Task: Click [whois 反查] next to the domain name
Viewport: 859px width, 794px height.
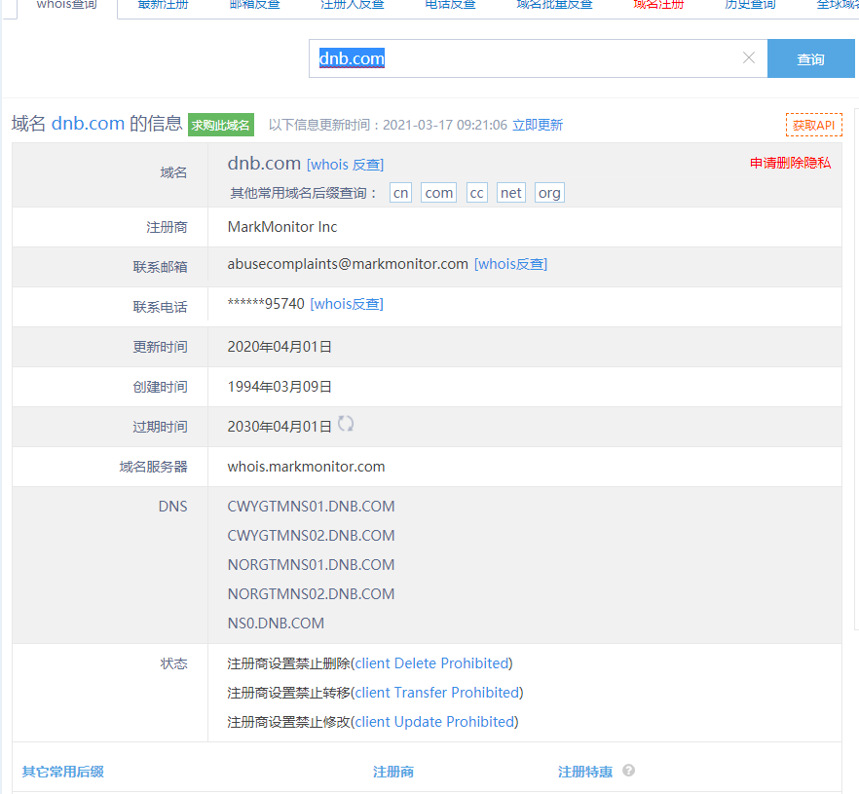Action: coord(345,165)
